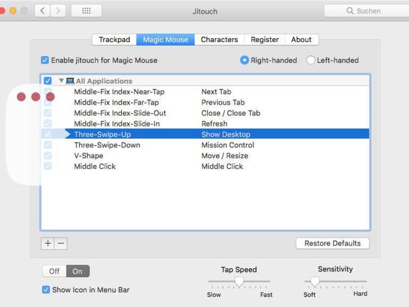Toggle checkbox for Middle-Fix Index-Slide-In
Image resolution: width=409 pixels, height=307 pixels.
click(x=48, y=124)
